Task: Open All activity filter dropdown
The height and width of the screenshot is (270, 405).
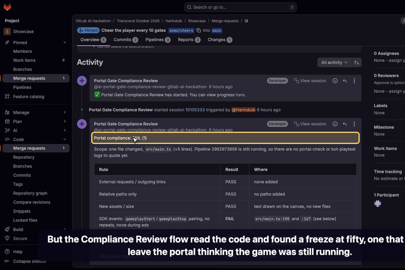Action: click(x=334, y=62)
